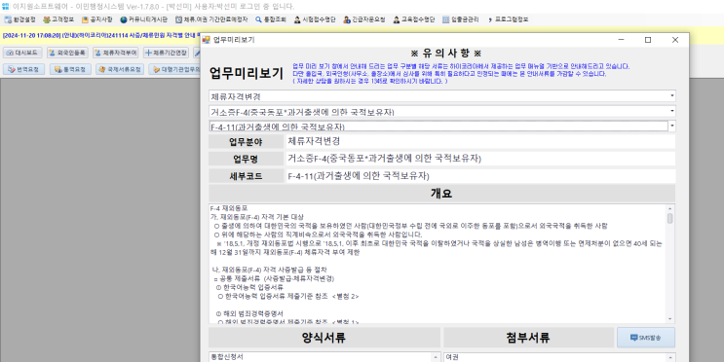Open 프로그램정보 menu item
Viewport: 724px width, 362px height.
point(508,19)
